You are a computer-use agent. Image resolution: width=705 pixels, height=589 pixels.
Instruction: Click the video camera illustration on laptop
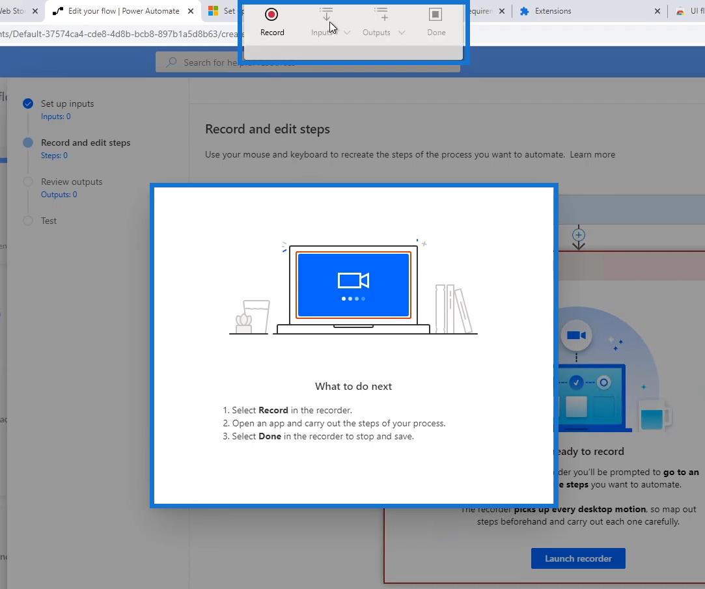(x=353, y=281)
